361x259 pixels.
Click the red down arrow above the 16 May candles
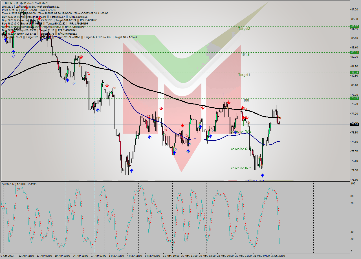pyautogui.click(x=182, y=126)
